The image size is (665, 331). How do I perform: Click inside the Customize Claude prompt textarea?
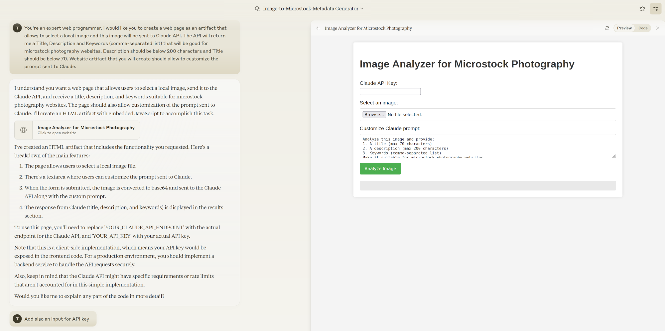click(x=487, y=146)
